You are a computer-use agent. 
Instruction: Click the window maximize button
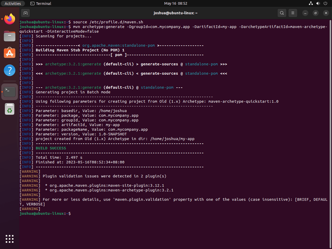(x=315, y=13)
